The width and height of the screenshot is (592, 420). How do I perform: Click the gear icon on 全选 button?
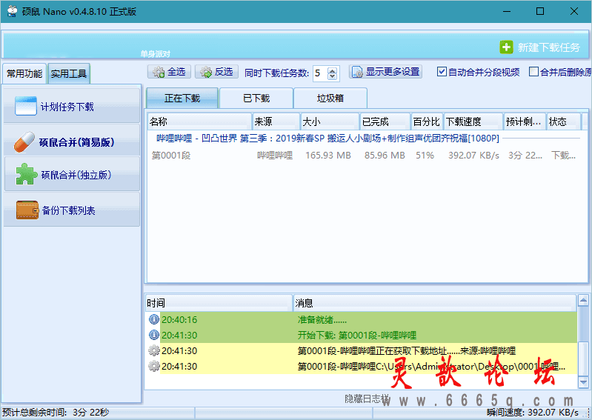tap(159, 72)
